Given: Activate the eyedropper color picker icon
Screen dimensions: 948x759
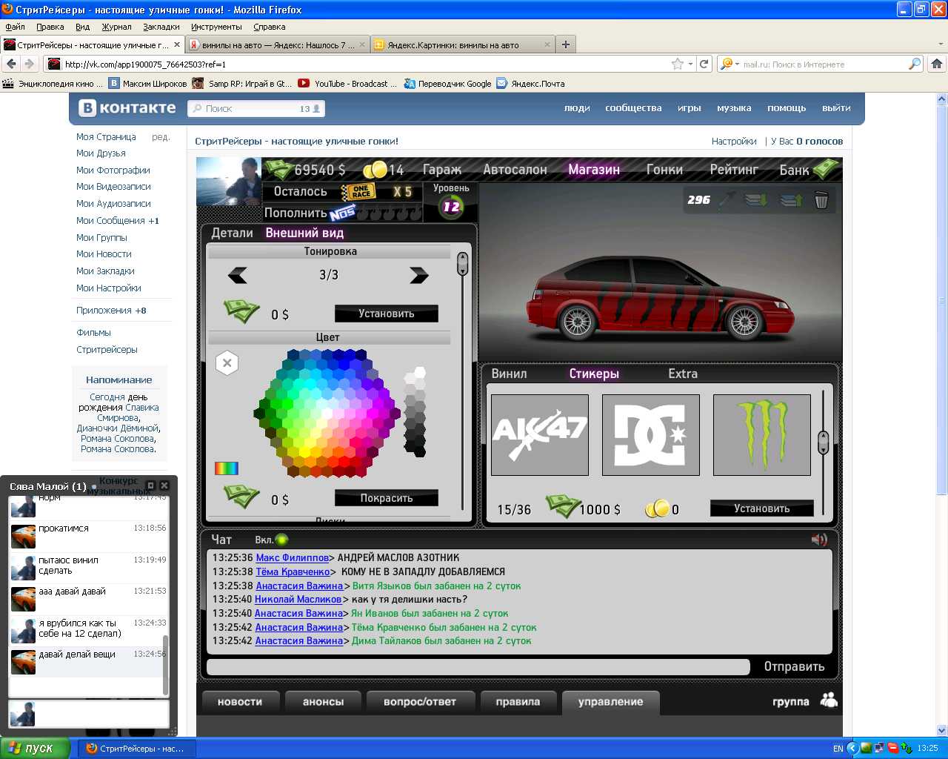Looking at the screenshot, I should click(727, 199).
